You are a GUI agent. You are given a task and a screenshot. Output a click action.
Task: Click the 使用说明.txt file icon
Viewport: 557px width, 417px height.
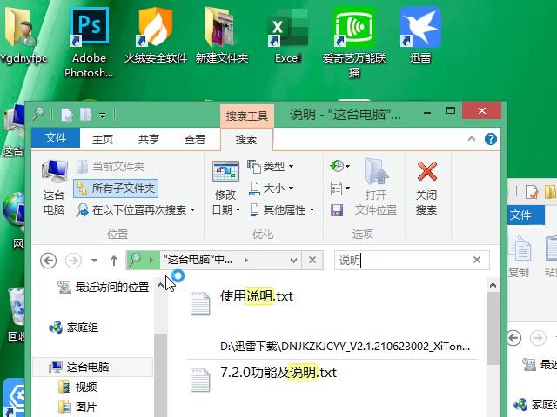point(200,303)
